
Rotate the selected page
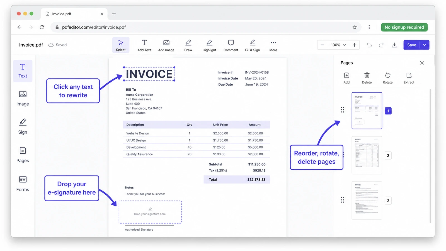coord(387,78)
